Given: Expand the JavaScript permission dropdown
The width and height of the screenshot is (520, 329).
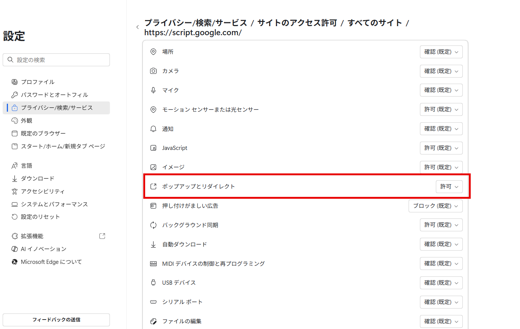Looking at the screenshot, I should (441, 148).
